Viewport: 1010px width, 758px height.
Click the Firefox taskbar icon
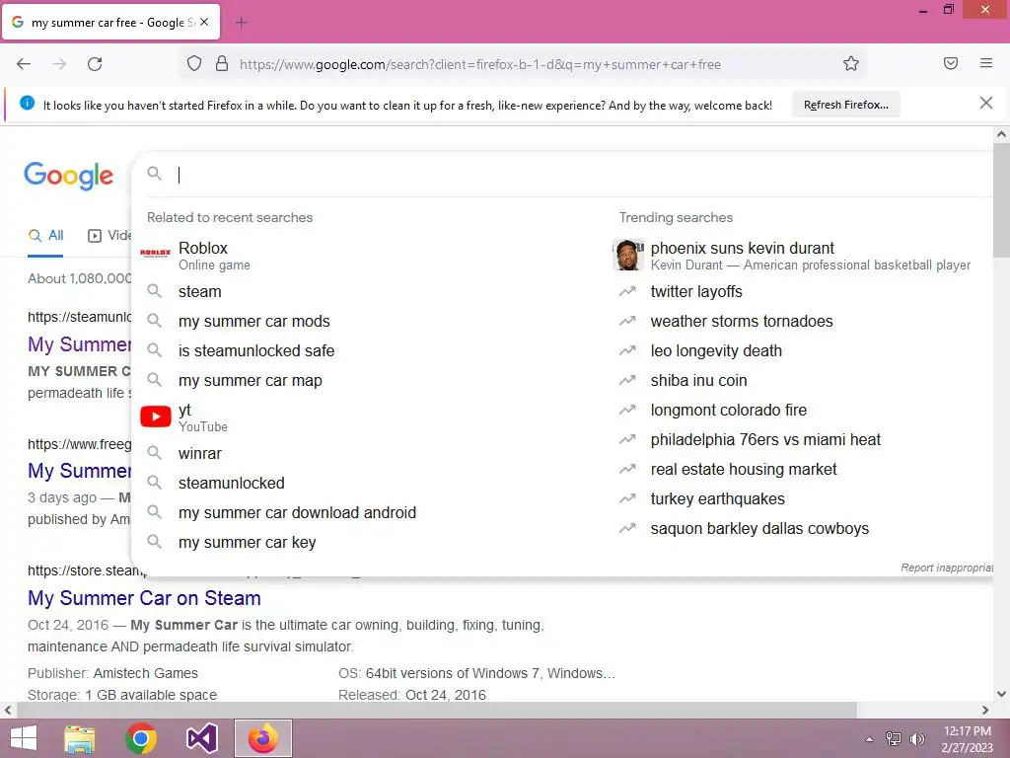pos(262,738)
